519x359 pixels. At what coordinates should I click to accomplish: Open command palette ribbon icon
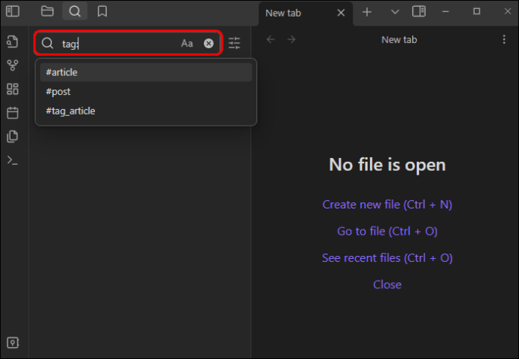13,160
